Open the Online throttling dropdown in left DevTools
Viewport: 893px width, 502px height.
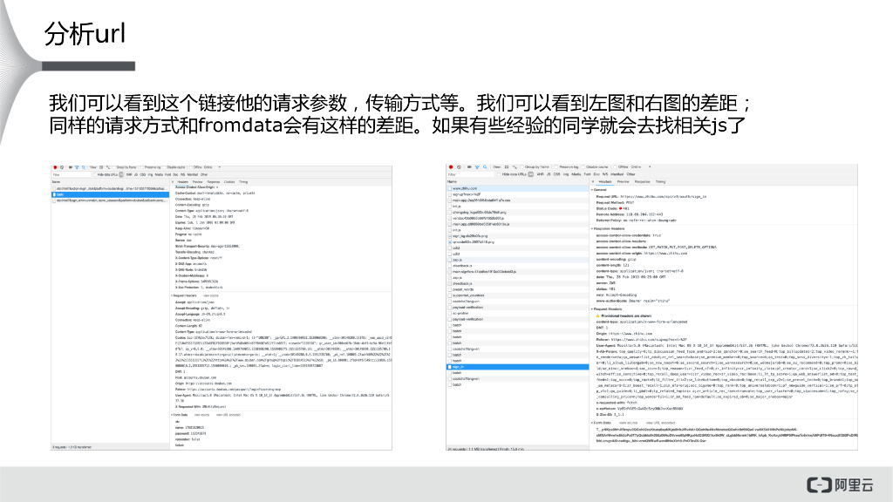(x=211, y=167)
